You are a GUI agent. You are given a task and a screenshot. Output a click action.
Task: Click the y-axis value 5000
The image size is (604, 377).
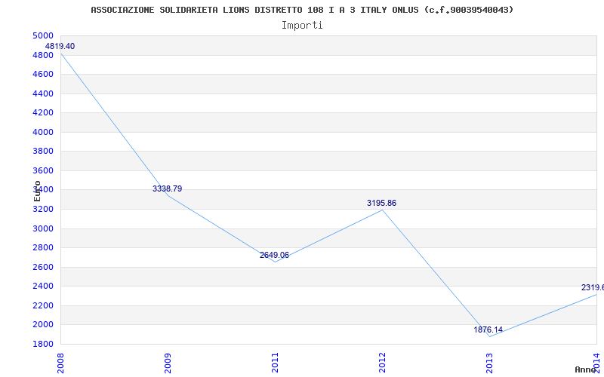coord(43,35)
